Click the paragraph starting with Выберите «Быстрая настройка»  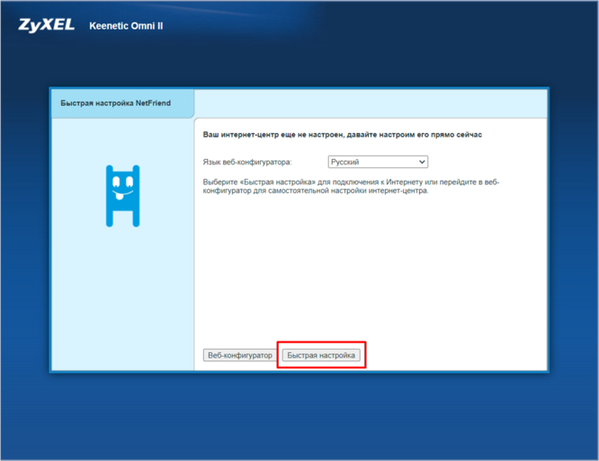(351, 186)
